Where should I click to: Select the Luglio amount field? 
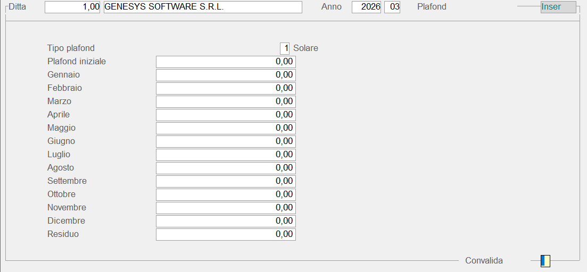226,155
